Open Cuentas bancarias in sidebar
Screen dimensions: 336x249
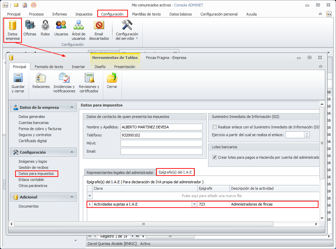[34, 122]
